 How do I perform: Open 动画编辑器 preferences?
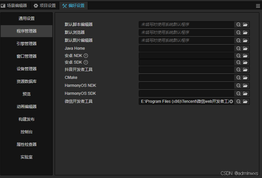click(x=26, y=107)
